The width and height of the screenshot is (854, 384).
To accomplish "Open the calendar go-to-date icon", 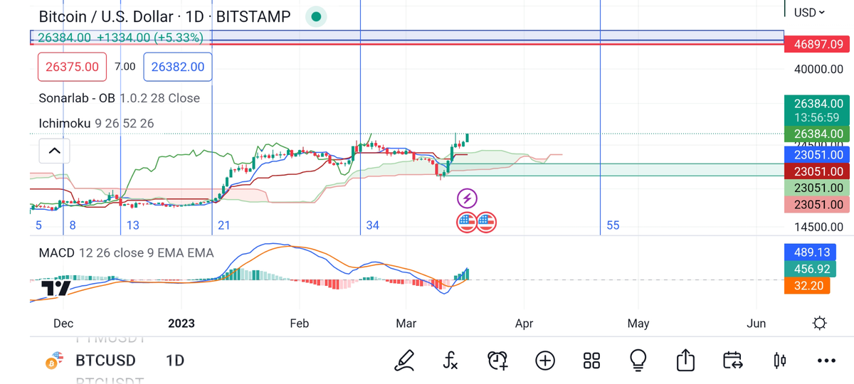I will pos(732,361).
